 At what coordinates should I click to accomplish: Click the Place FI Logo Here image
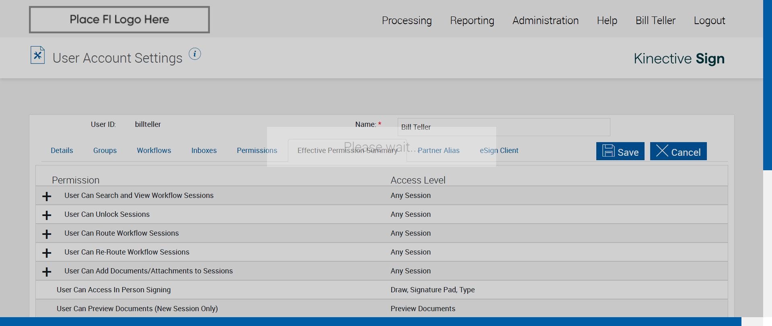pos(119,20)
